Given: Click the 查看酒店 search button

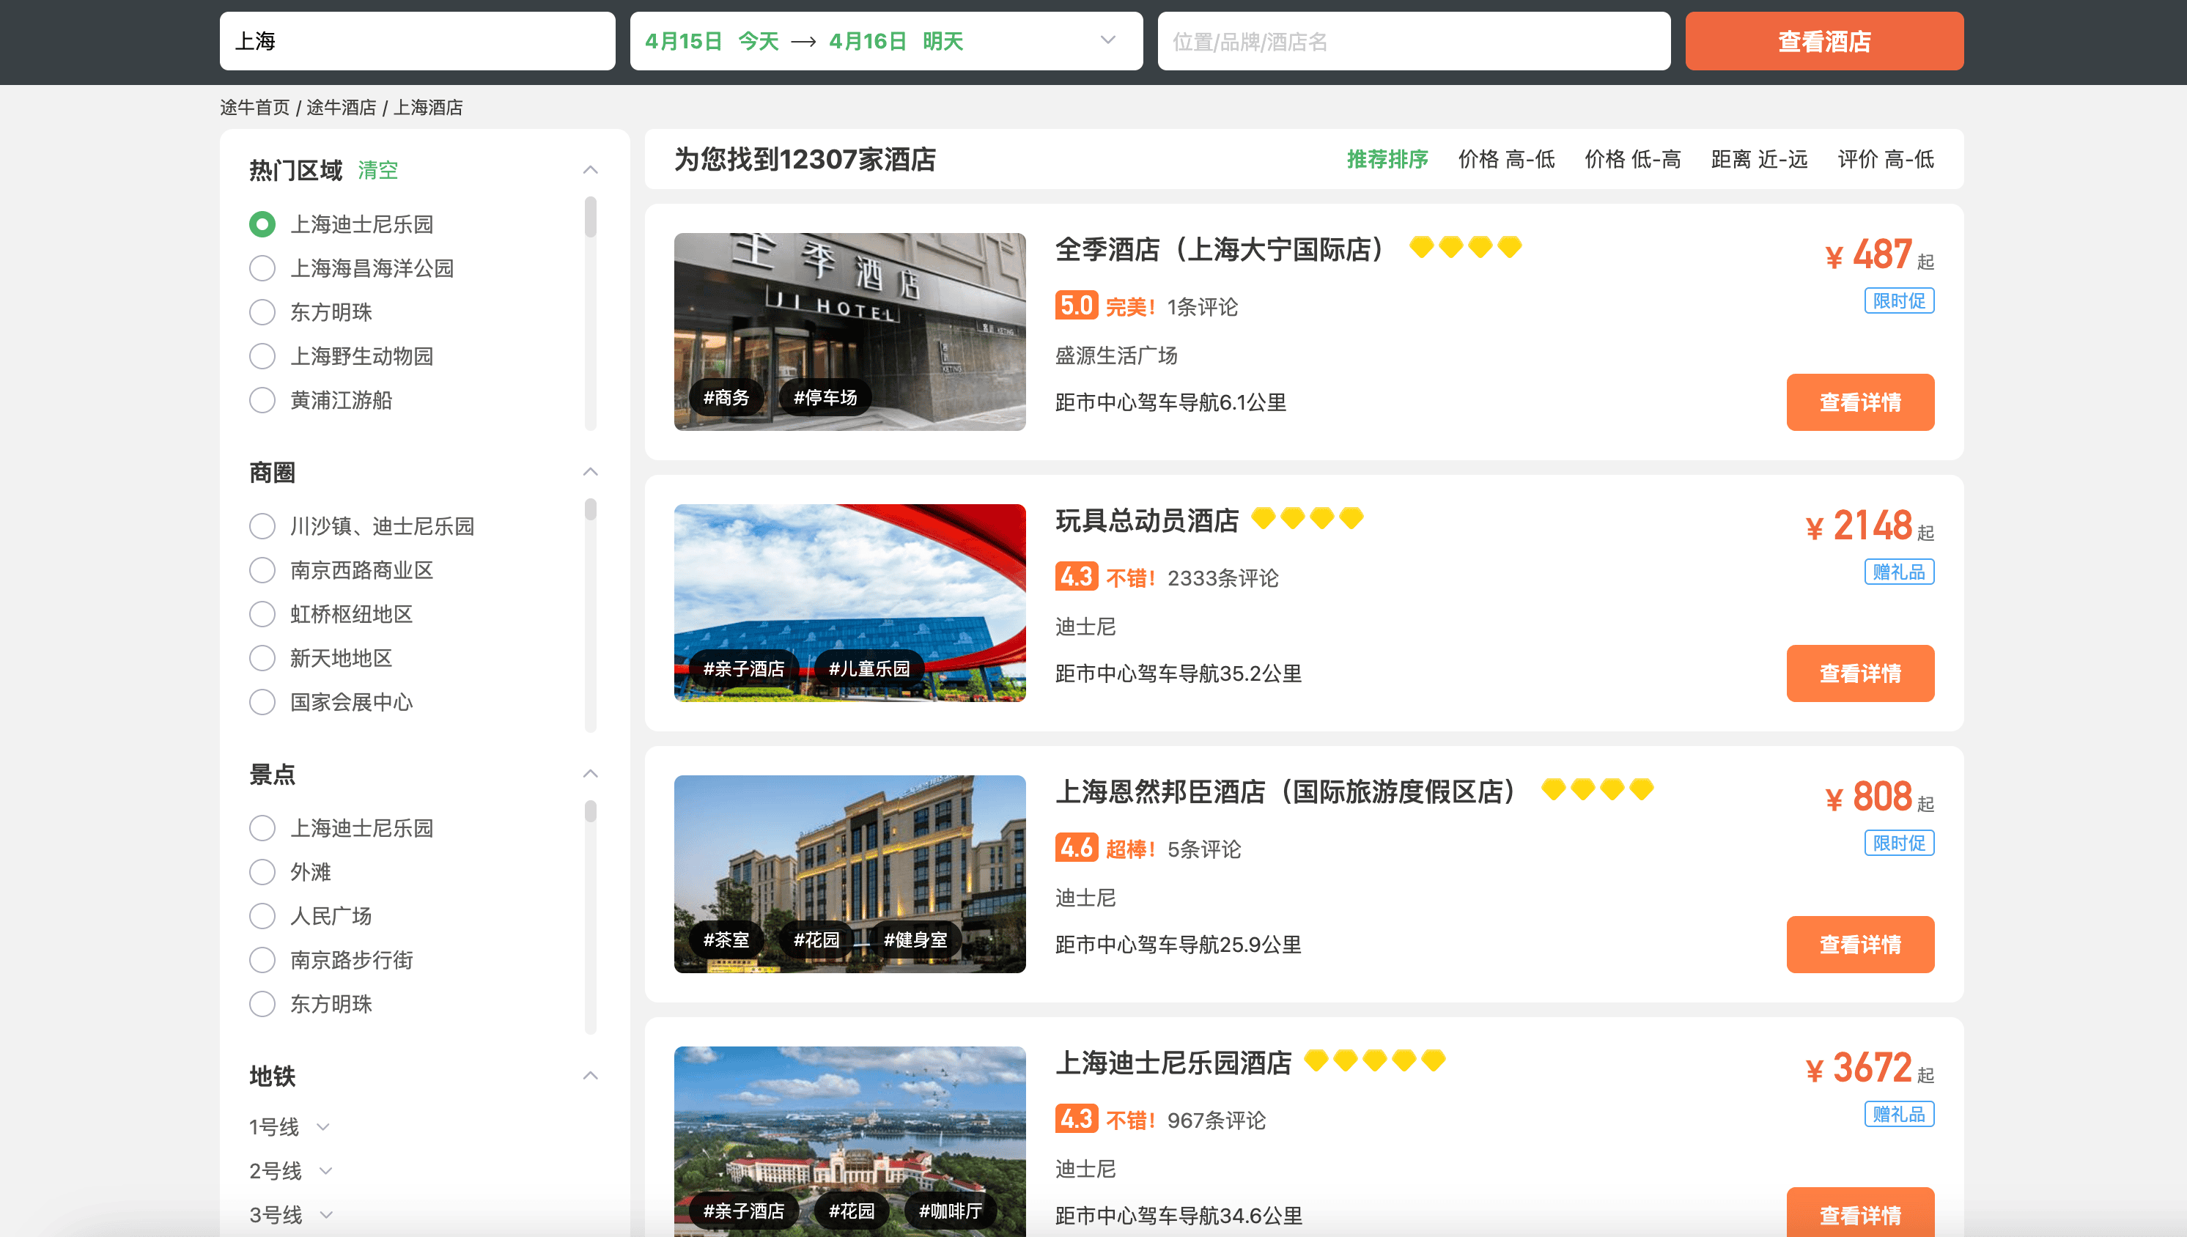Looking at the screenshot, I should 1823,41.
